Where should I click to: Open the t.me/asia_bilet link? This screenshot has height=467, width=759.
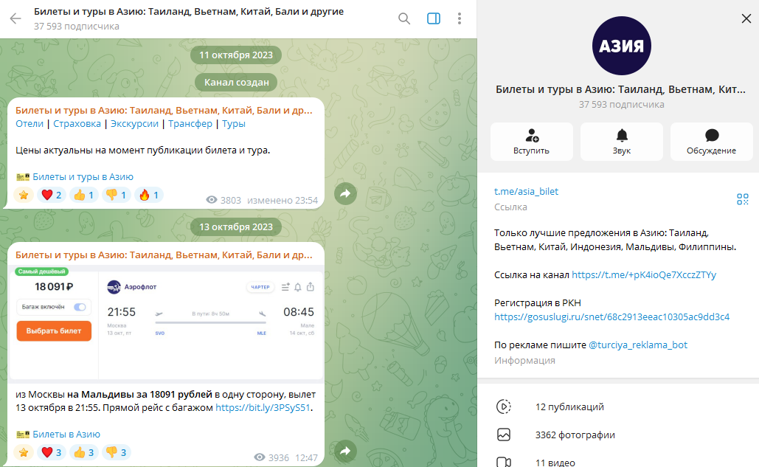coord(526,191)
